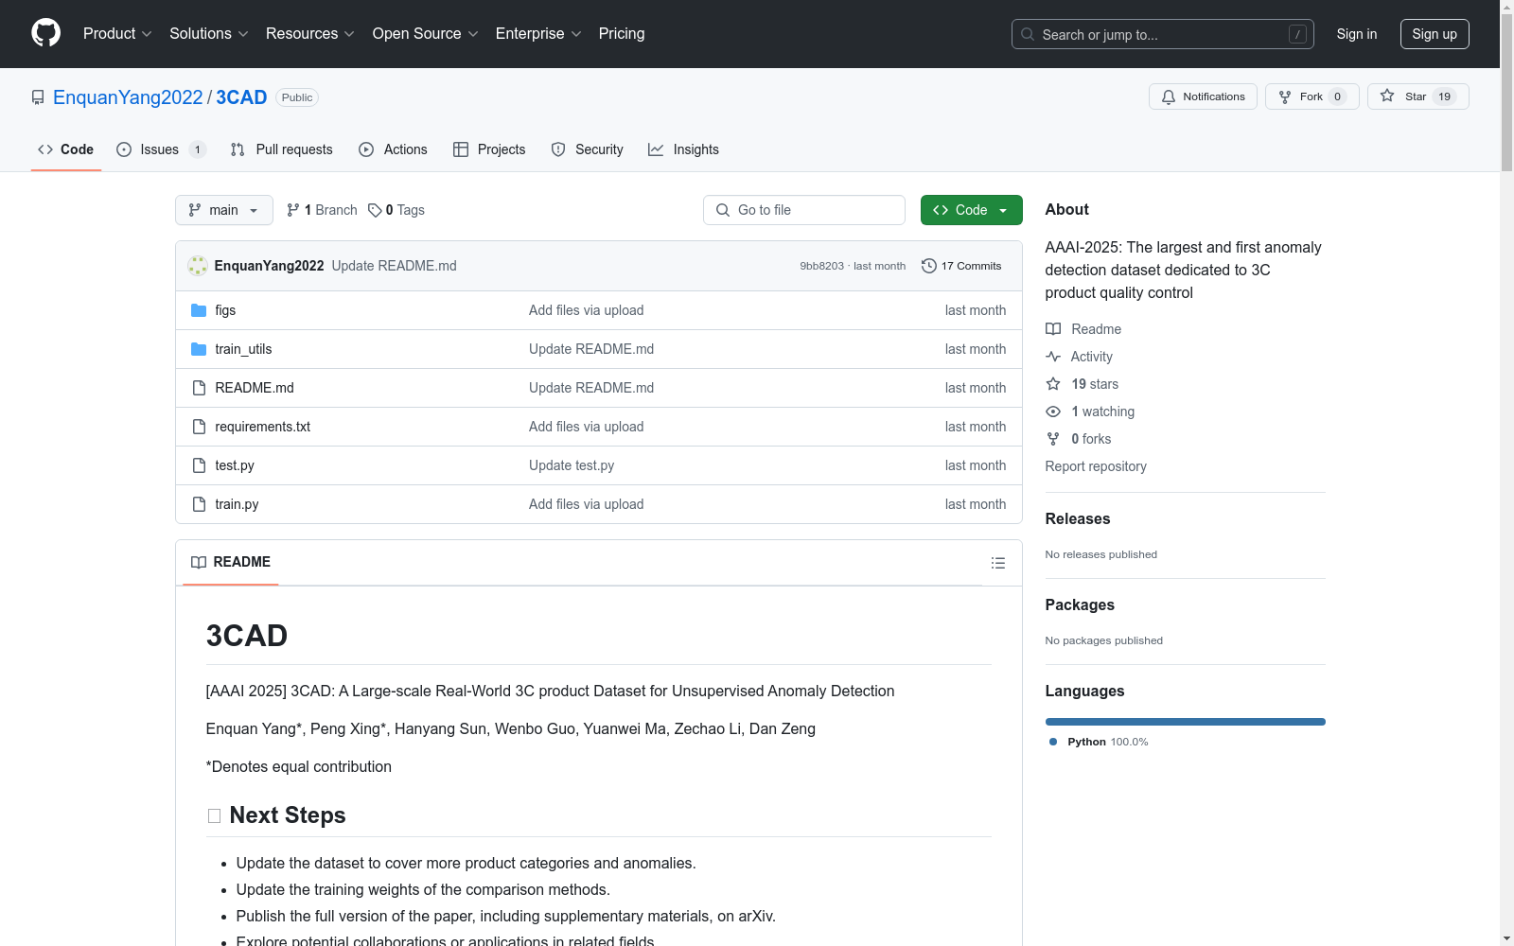
Task: Open the Security tab
Action: 588,149
